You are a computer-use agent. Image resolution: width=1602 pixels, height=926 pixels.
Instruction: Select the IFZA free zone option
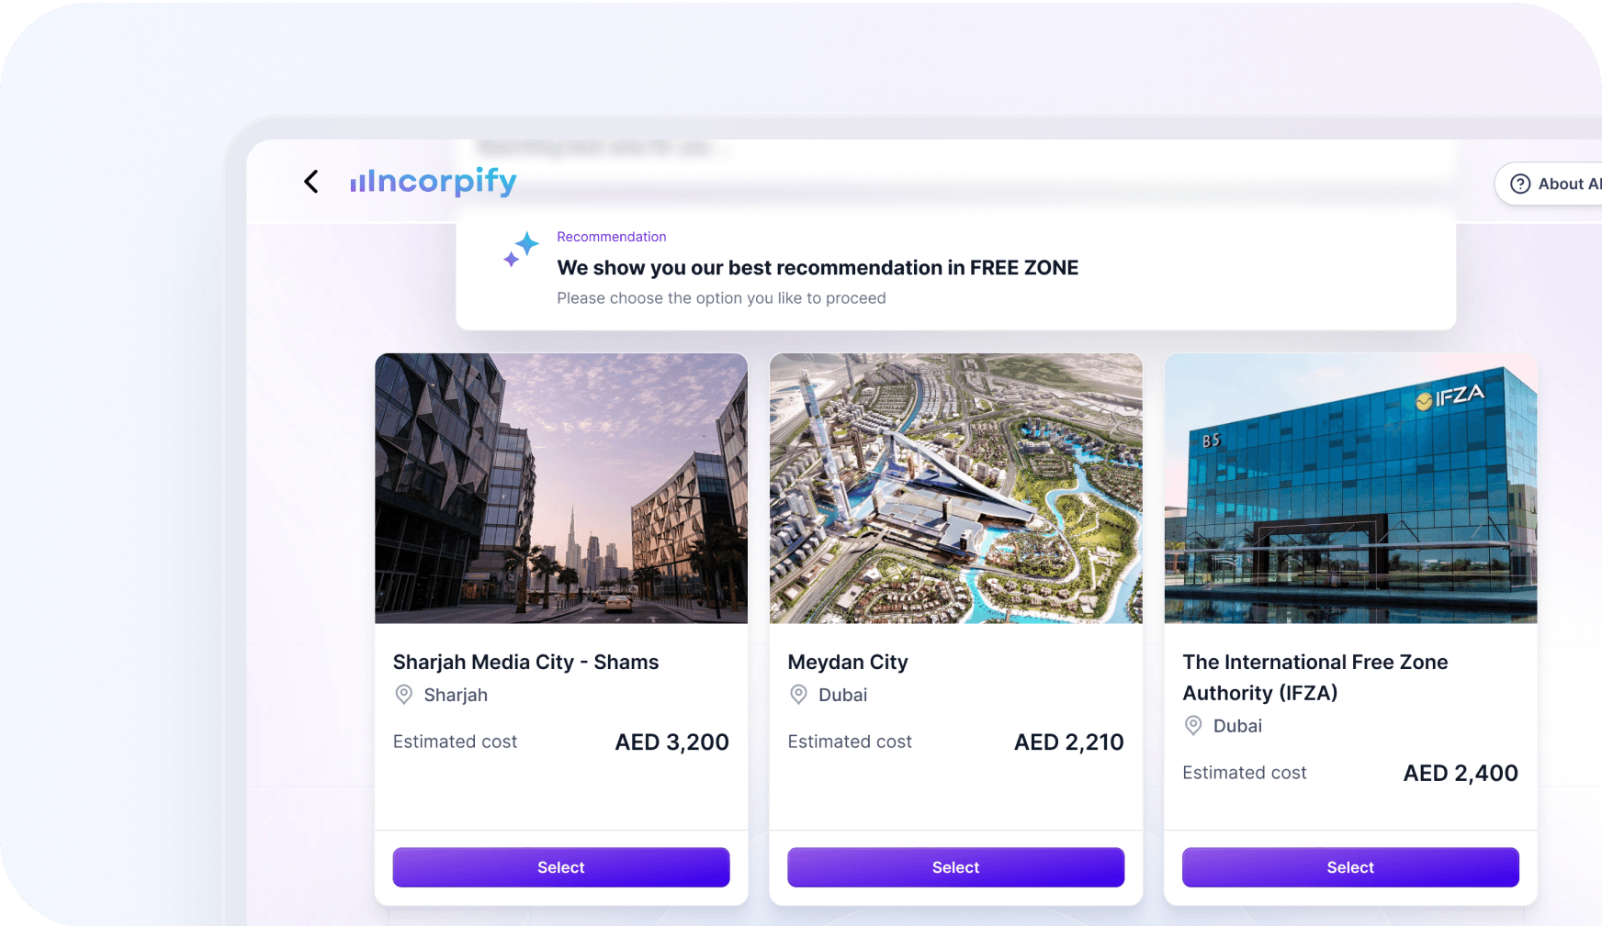coord(1349,867)
